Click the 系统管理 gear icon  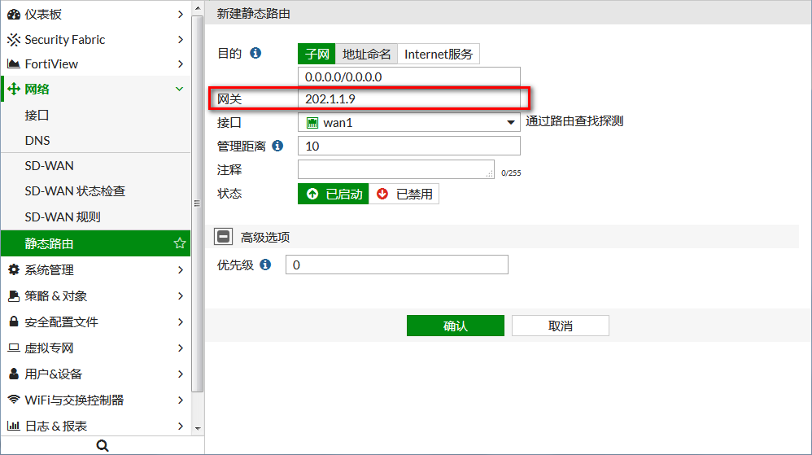[x=14, y=269]
